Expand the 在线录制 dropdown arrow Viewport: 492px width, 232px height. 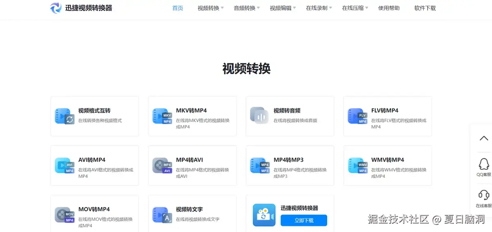[330, 8]
